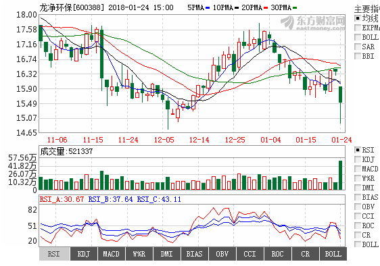The width and height of the screenshot is (380, 266).
Task: Enable the BBI main indicator checkbox
Action: [x=357, y=56]
